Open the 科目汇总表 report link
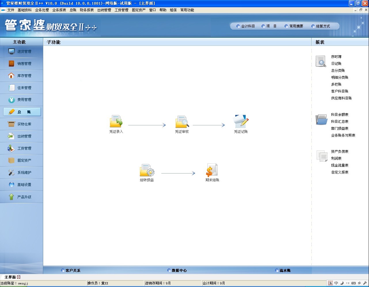The height and width of the screenshot is (287, 369). click(x=340, y=122)
